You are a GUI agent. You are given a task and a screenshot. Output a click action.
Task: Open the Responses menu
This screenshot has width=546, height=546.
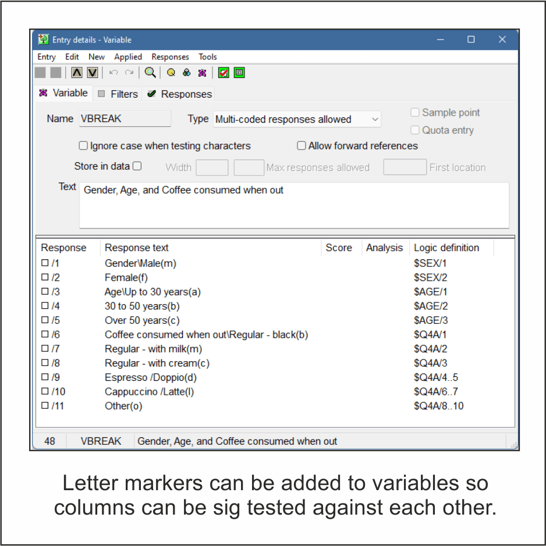pos(170,57)
